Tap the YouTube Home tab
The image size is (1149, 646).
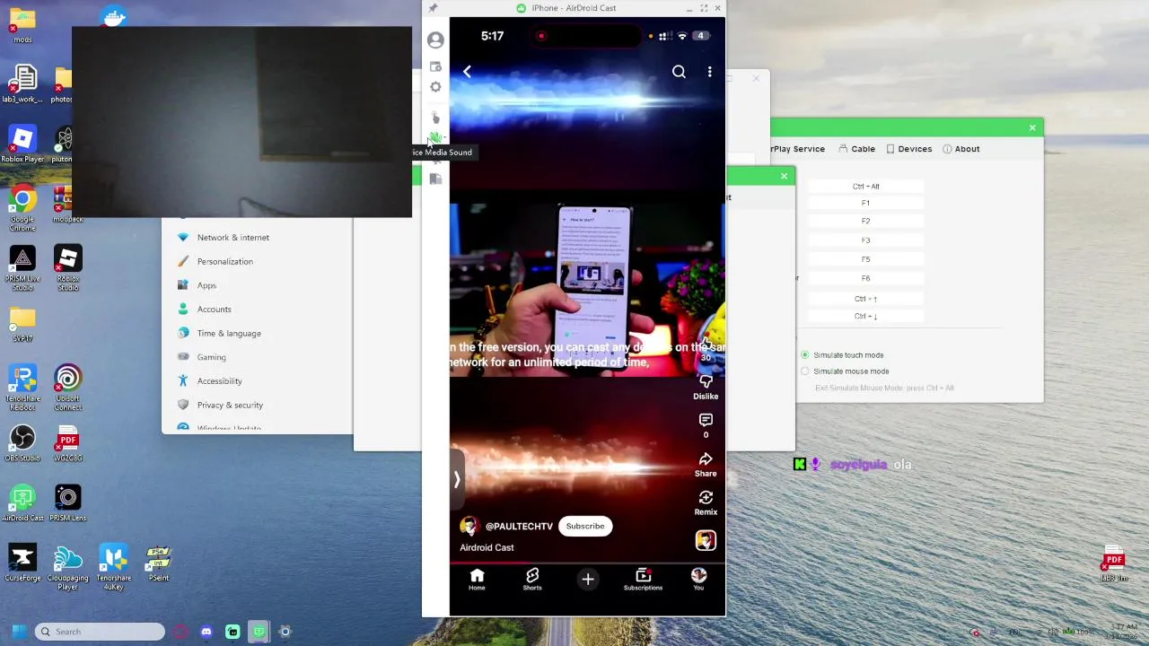point(477,580)
